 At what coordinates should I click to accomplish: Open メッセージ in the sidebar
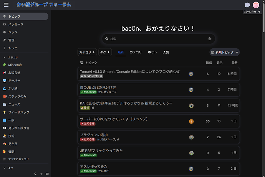[24, 24]
